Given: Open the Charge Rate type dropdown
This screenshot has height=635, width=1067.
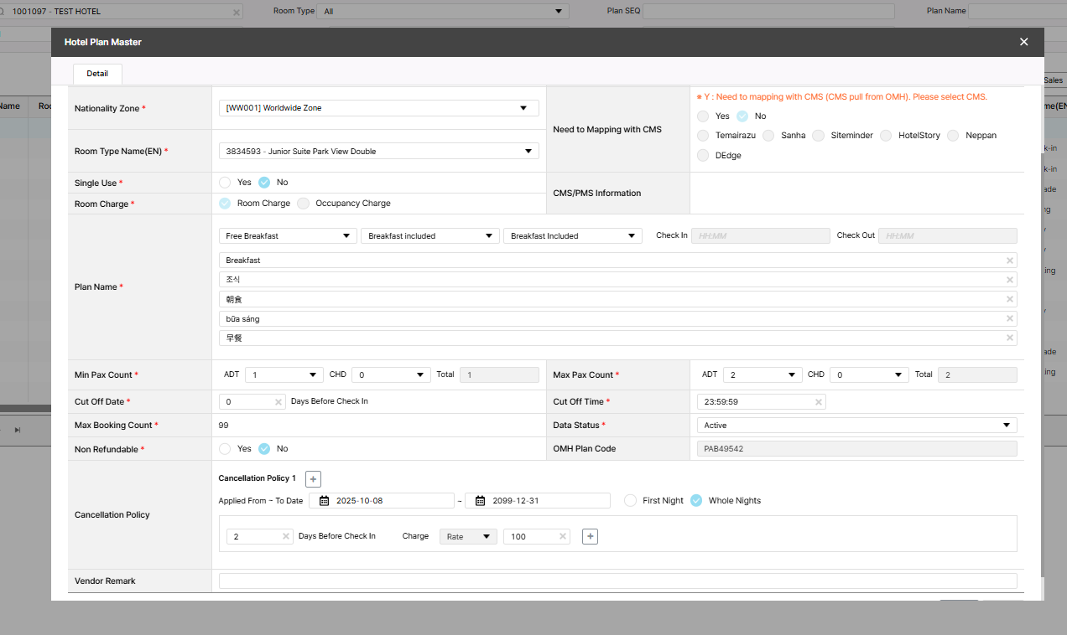Looking at the screenshot, I should click(487, 537).
